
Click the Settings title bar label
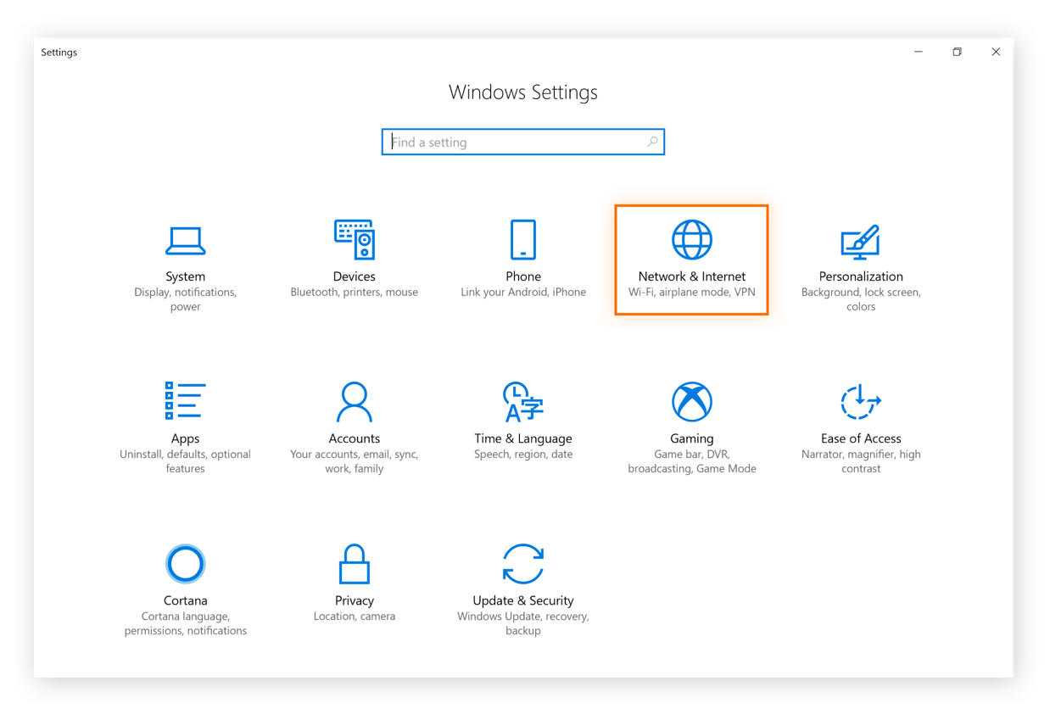pyautogui.click(x=59, y=52)
